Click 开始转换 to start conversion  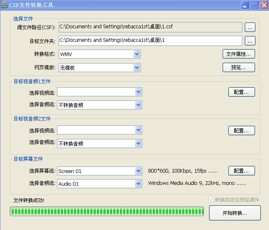[235, 213]
